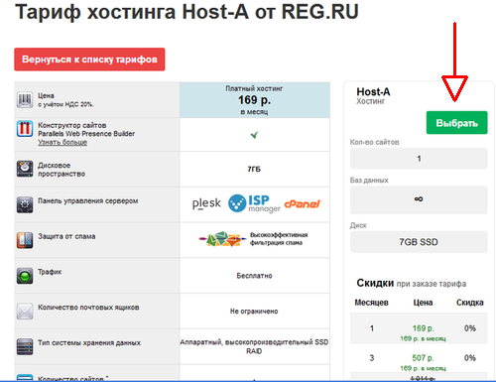Click the 169 р. в месяц price cell
This screenshot has width=496, height=382.
[x=255, y=100]
